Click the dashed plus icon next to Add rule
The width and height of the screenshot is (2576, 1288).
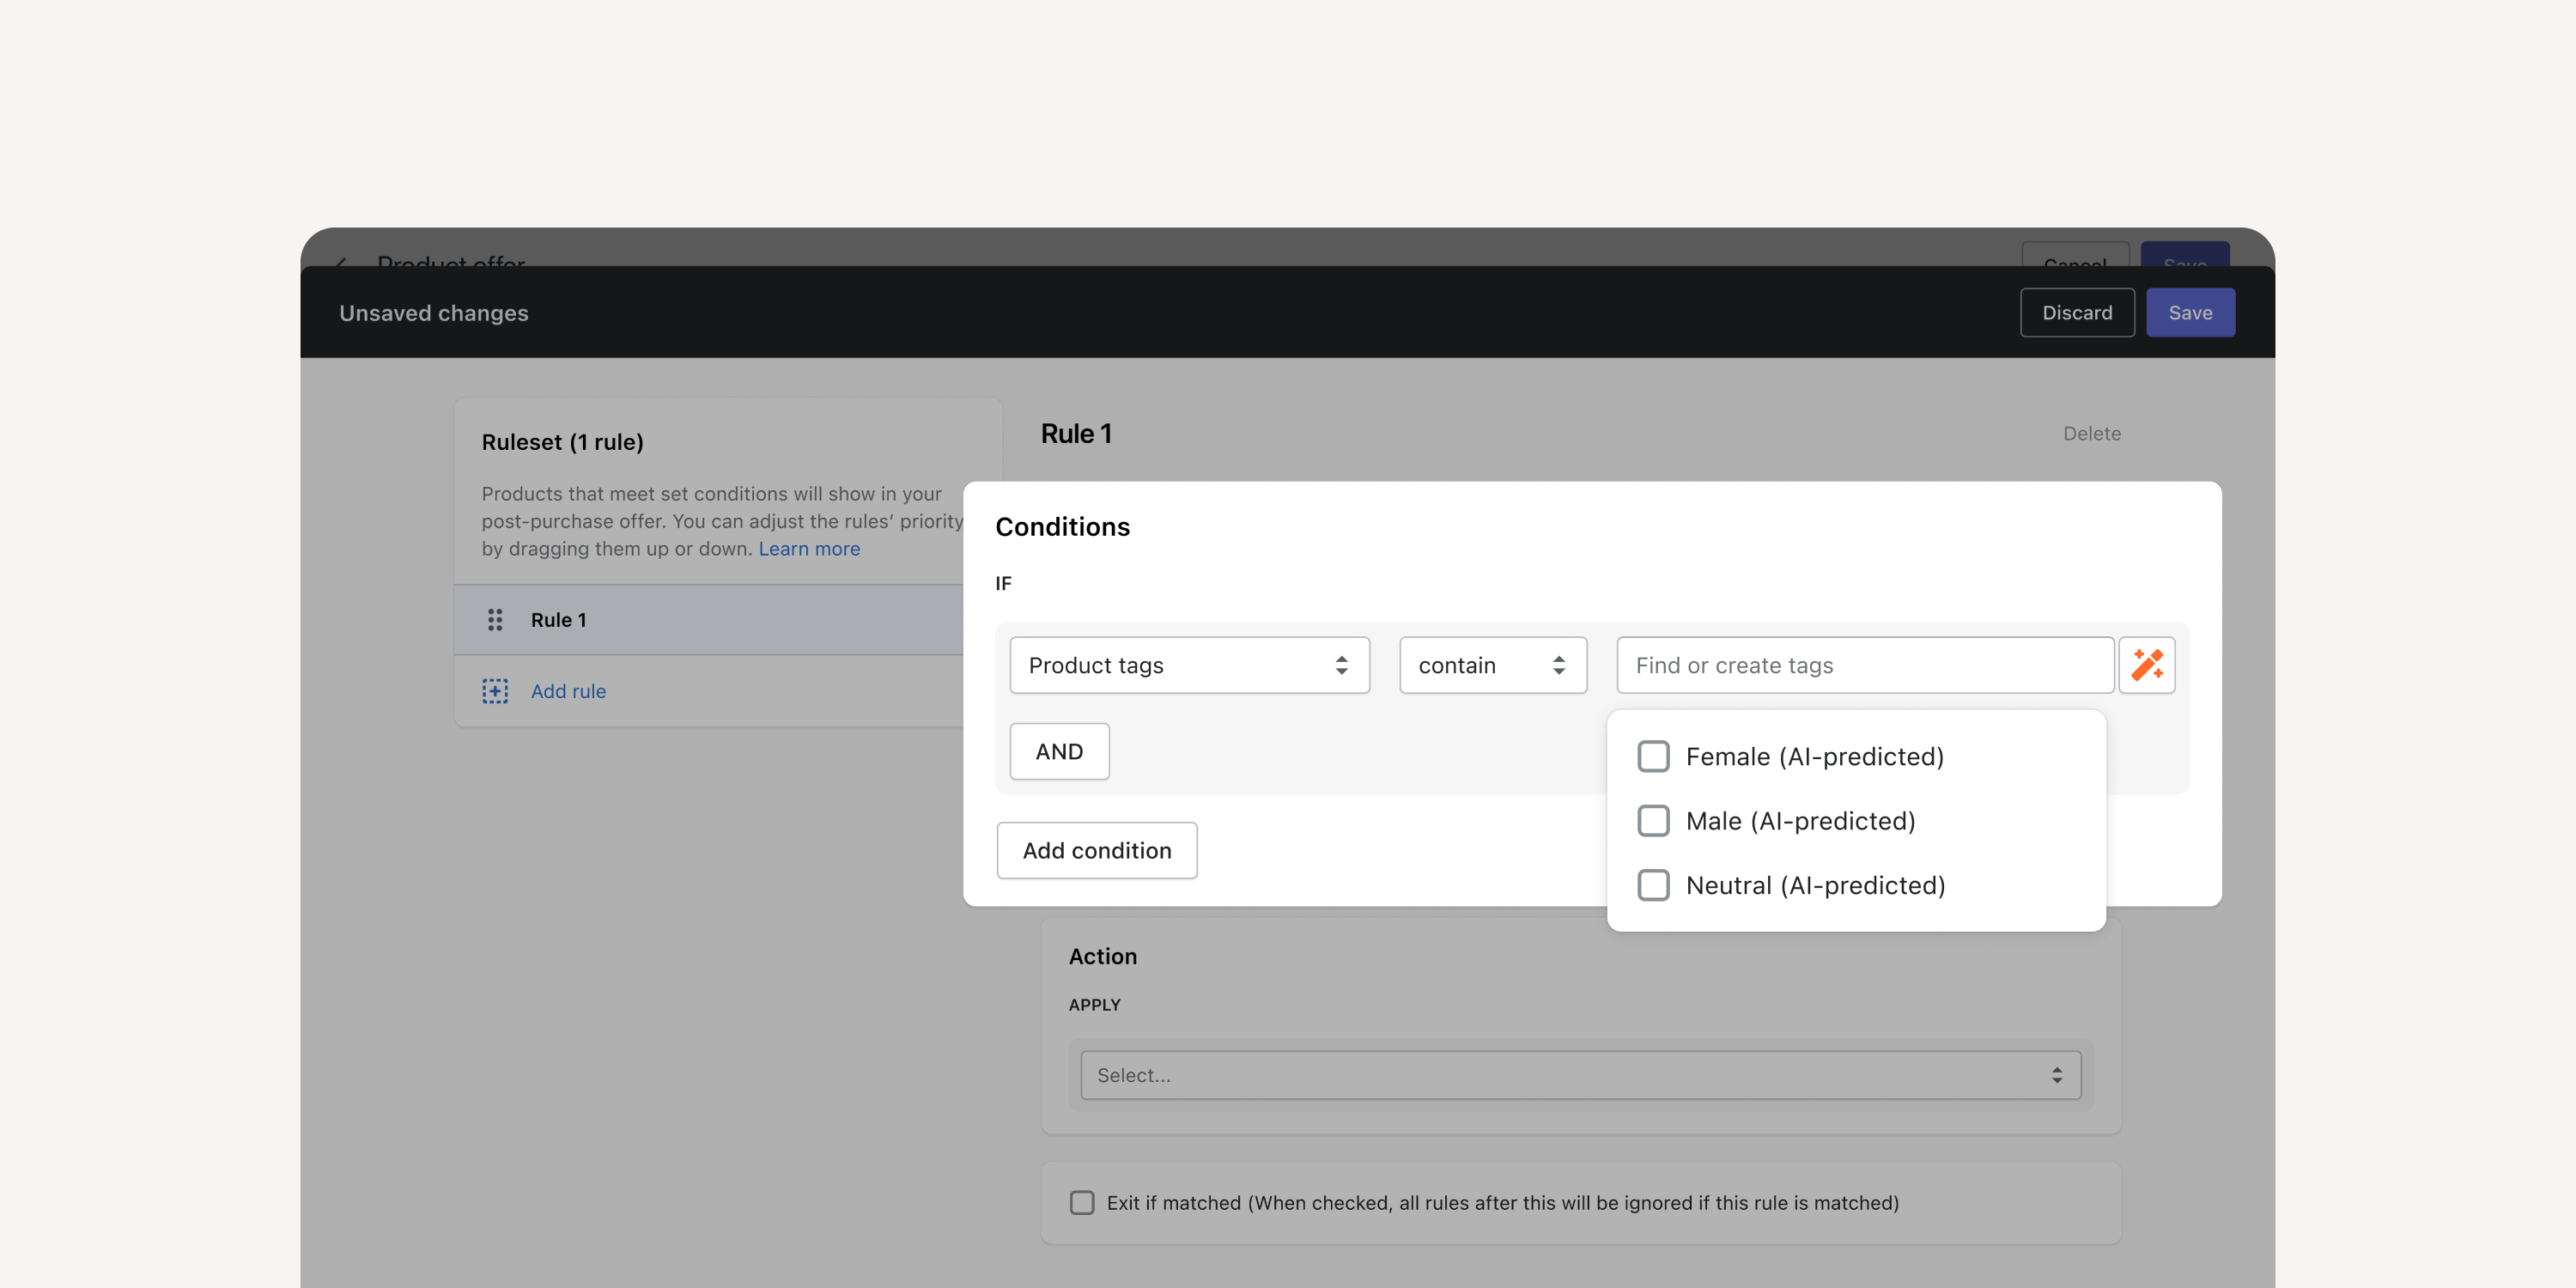point(495,691)
